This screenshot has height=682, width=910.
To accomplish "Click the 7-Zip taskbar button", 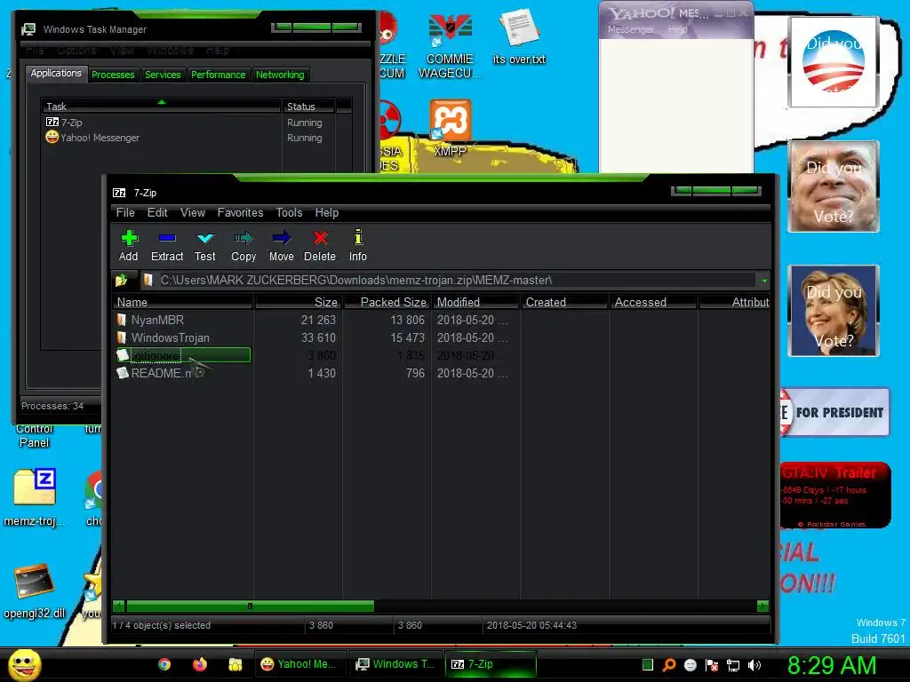I will click(x=491, y=664).
